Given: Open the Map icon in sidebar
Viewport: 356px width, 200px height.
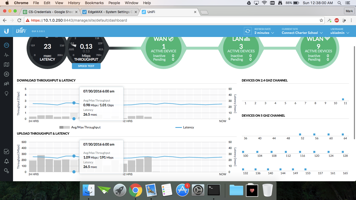Looking at the screenshot, I should click(x=7, y=65).
